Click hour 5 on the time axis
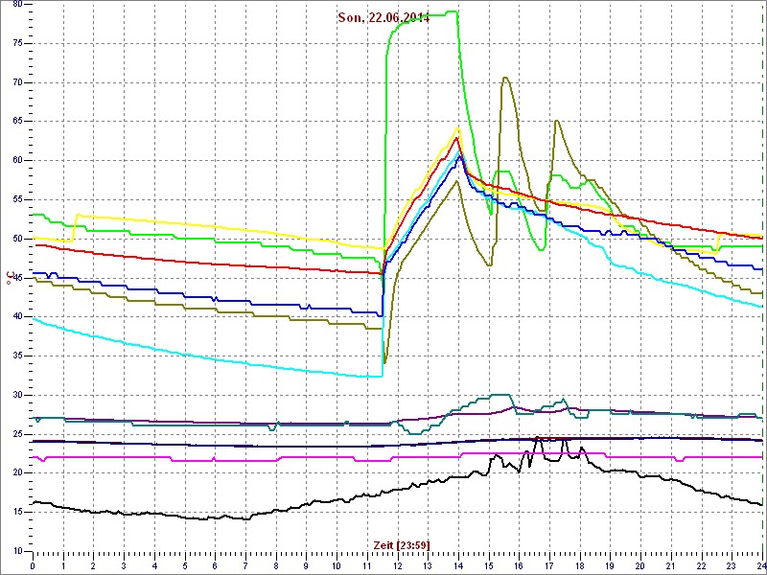 point(185,566)
